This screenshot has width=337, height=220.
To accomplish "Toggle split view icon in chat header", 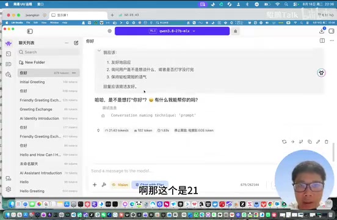I will coord(322,41).
